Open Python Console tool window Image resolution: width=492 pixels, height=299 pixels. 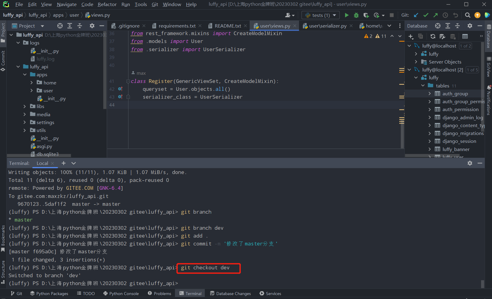(121, 294)
